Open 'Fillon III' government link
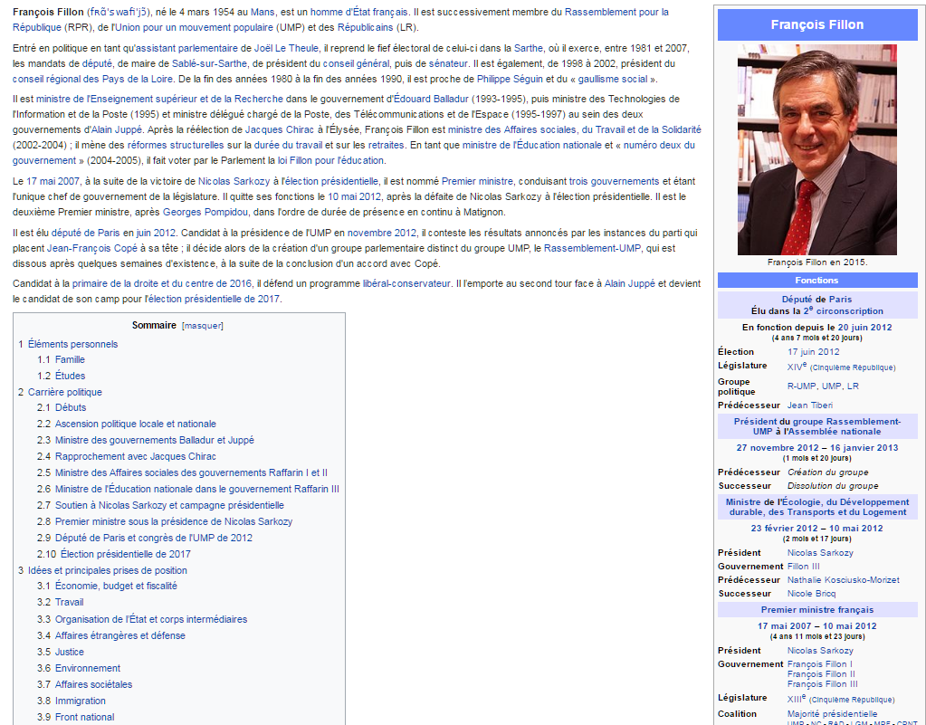The image size is (926, 725). click(x=803, y=567)
